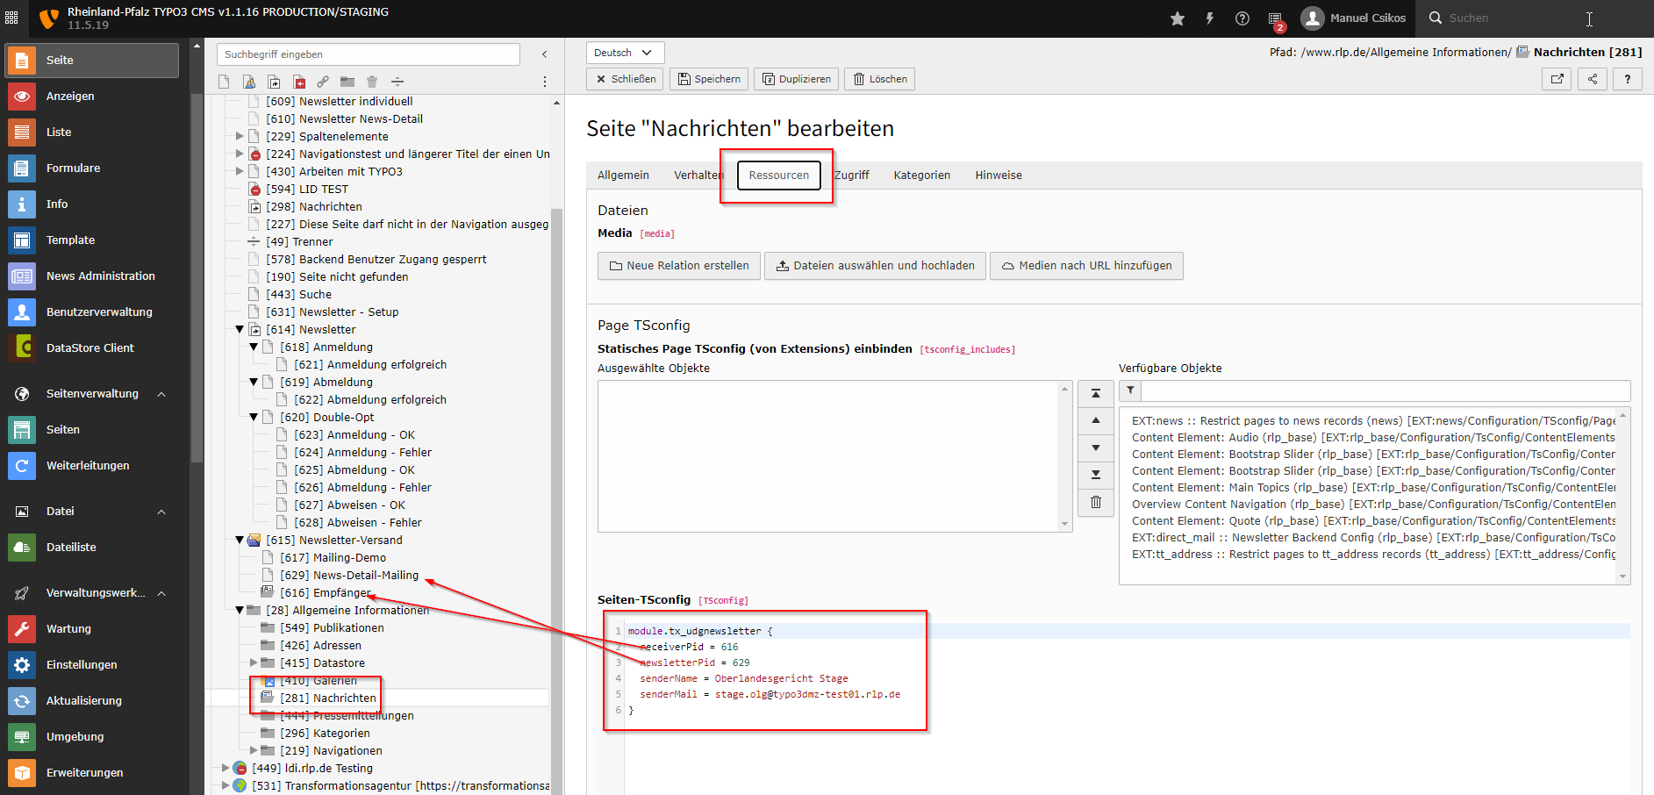Toggle the module menu grid icon
This screenshot has width=1654, height=795.
[x=11, y=18]
